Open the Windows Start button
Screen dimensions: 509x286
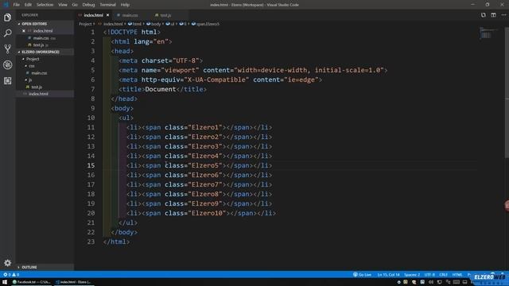pos(5,282)
